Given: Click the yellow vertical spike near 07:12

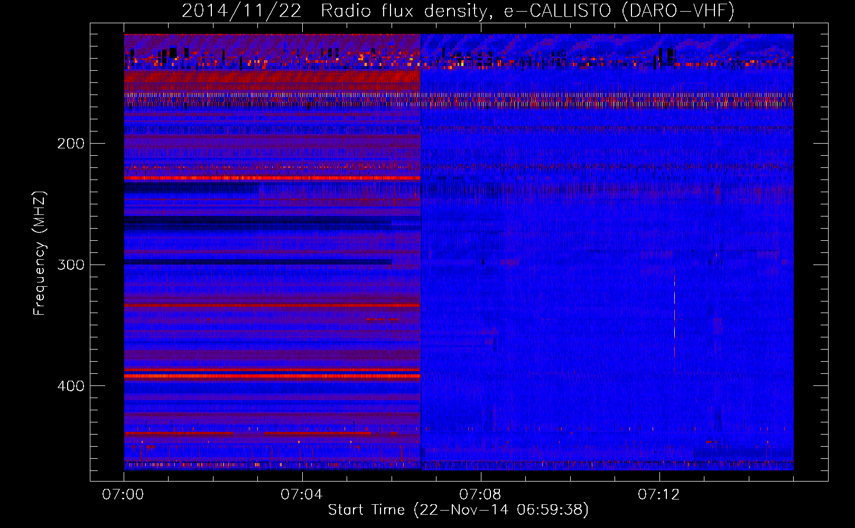Looking at the screenshot, I should coord(674,319).
